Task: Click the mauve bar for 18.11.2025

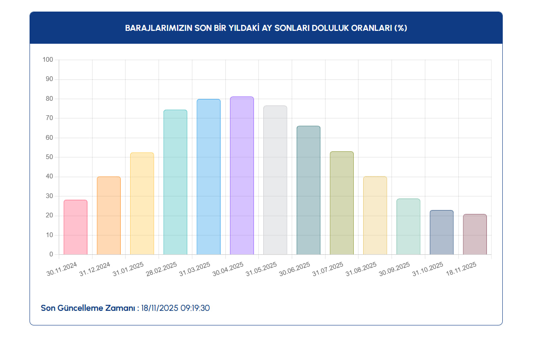Action: 475,235
